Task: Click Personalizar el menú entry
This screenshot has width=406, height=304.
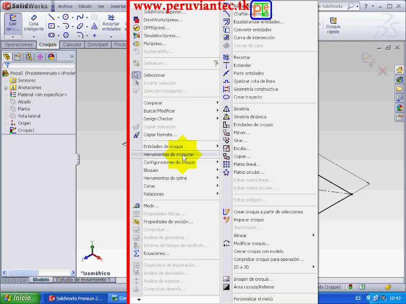Action: point(269,299)
